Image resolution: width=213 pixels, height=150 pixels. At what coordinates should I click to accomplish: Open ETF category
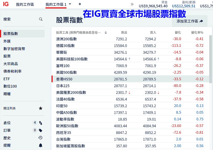7,79
